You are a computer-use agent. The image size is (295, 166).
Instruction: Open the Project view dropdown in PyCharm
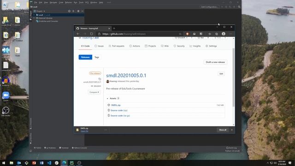coord(40,11)
